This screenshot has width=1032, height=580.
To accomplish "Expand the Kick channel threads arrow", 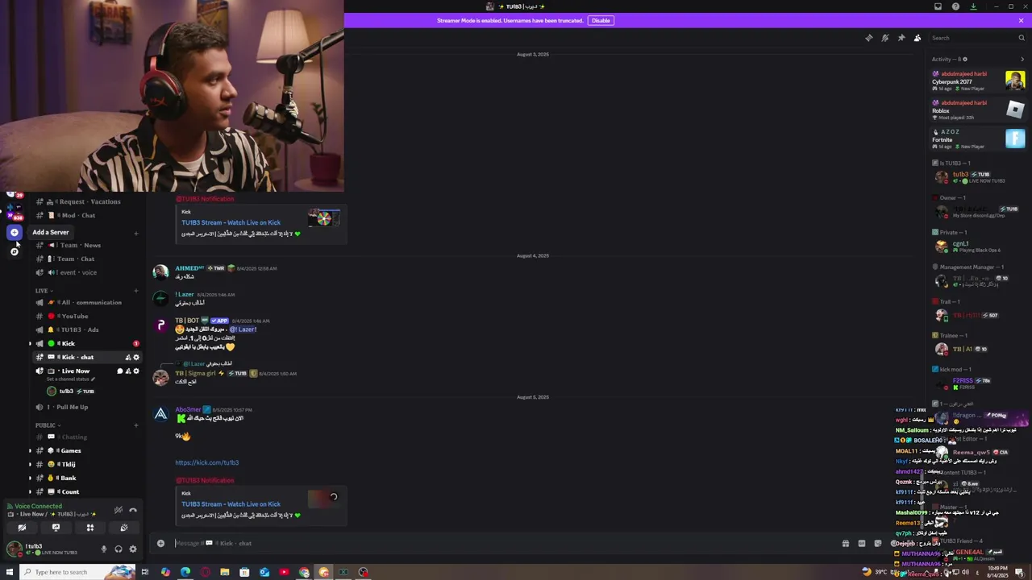I will pyautogui.click(x=31, y=343).
